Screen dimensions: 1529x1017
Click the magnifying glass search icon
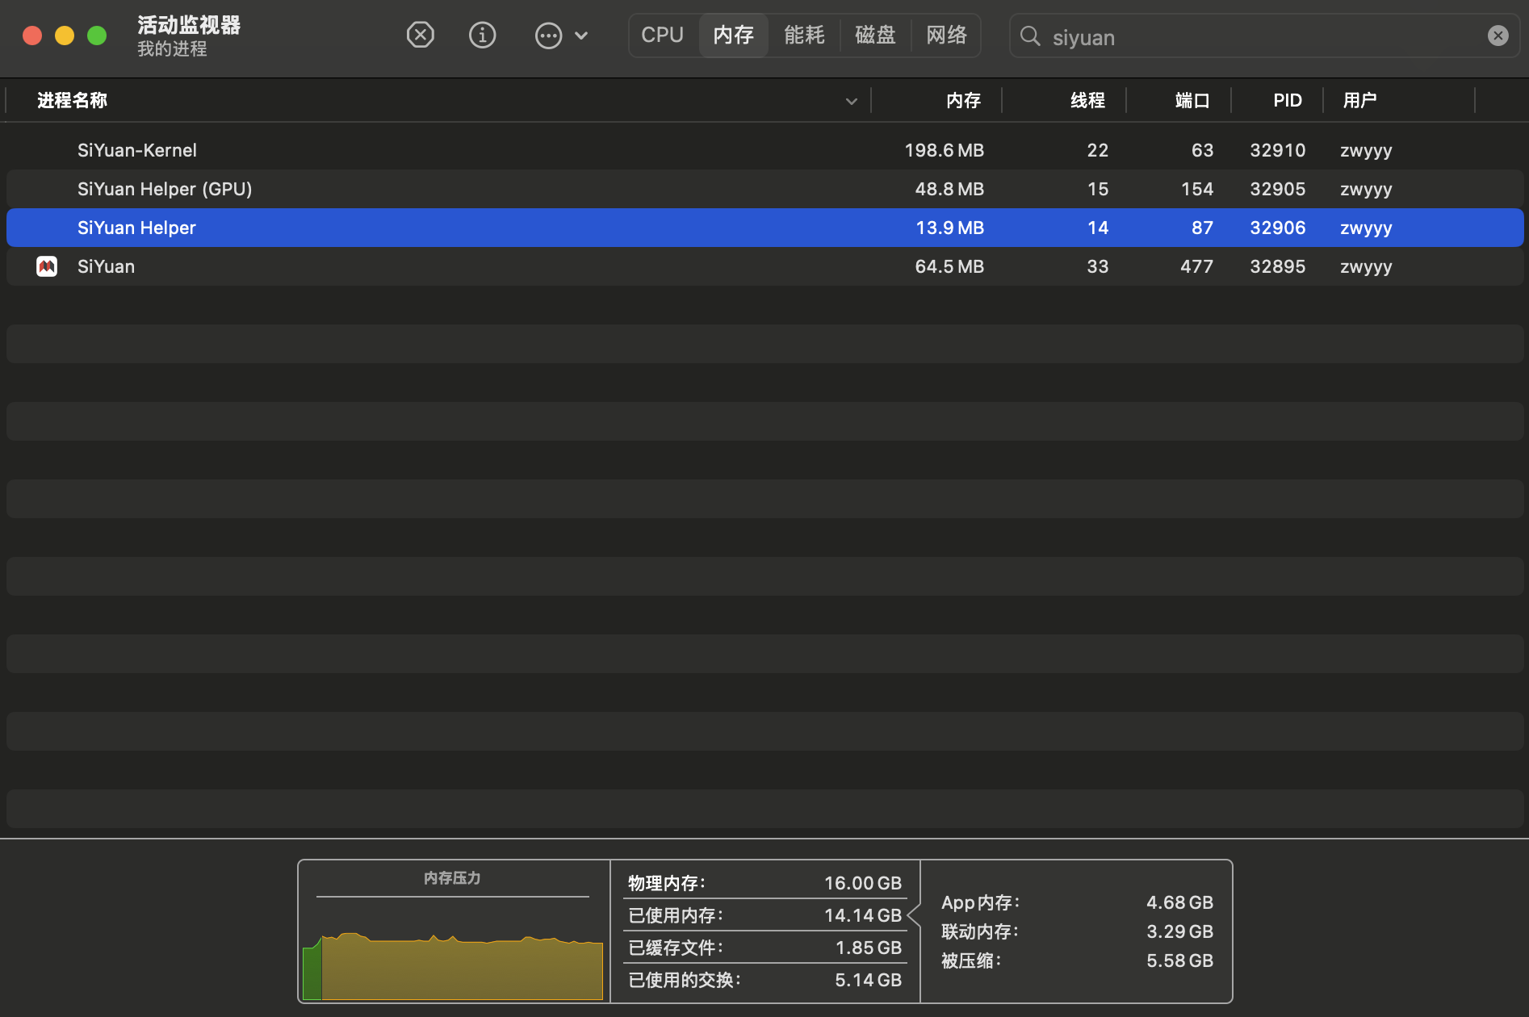[x=1030, y=36]
